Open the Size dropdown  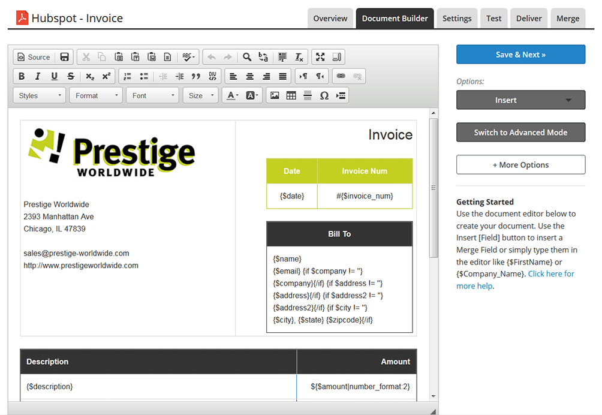pos(201,95)
